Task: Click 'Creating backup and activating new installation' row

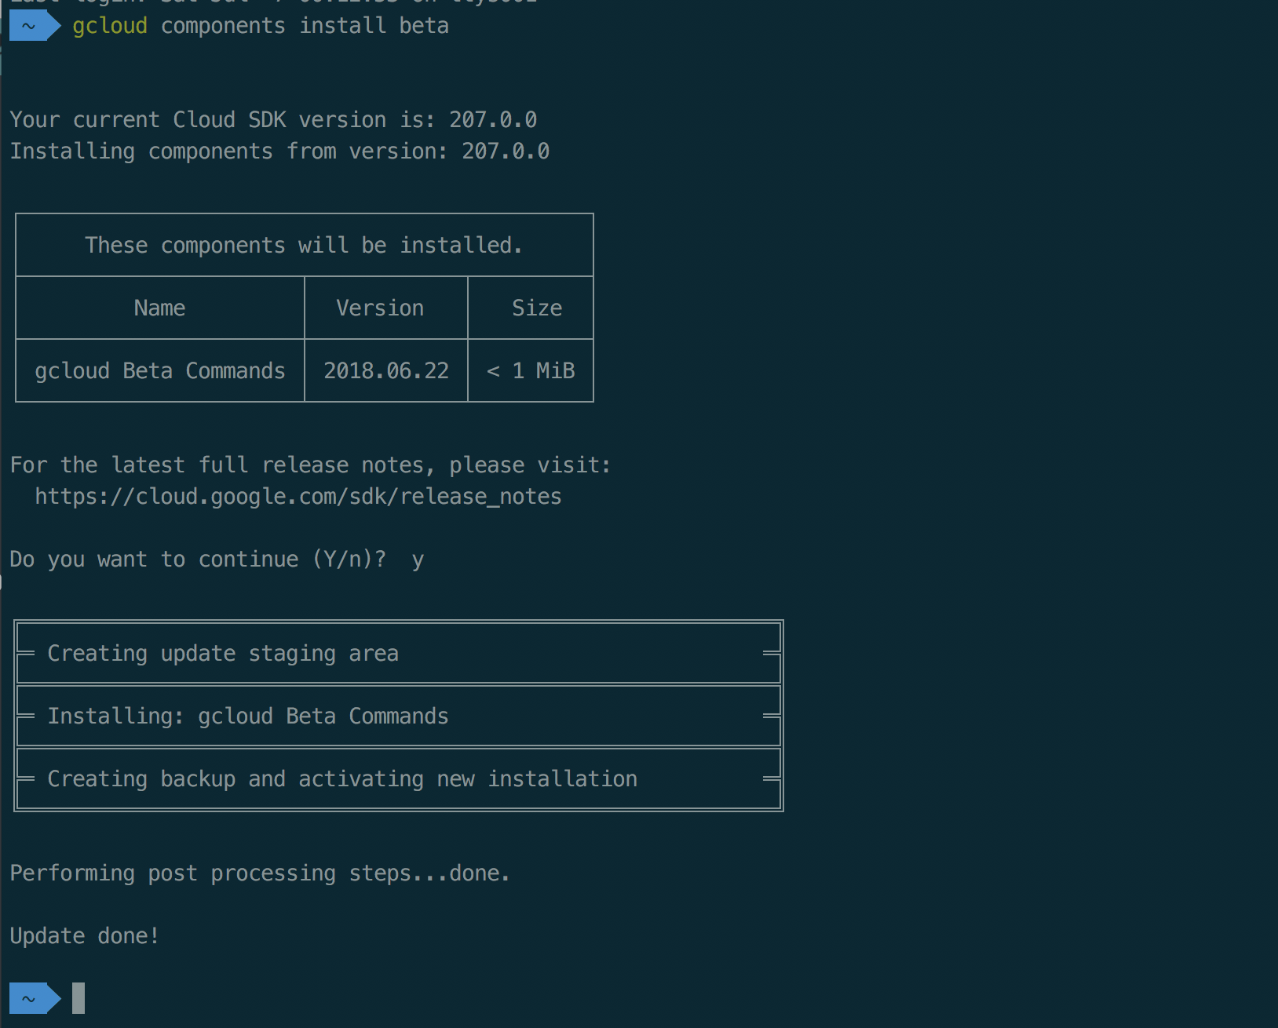Action: coord(399,778)
